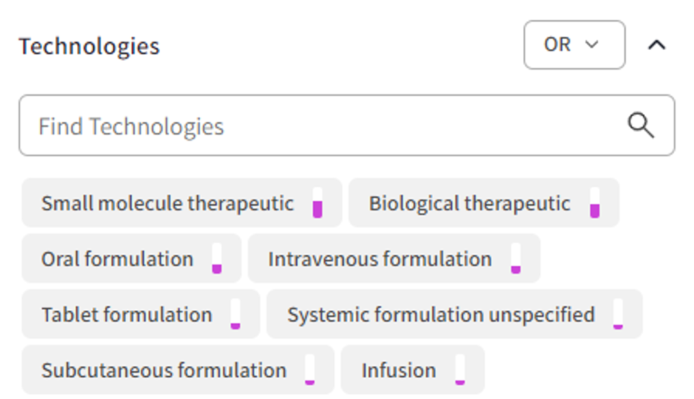Click the Find Technologies search box

(273, 125)
